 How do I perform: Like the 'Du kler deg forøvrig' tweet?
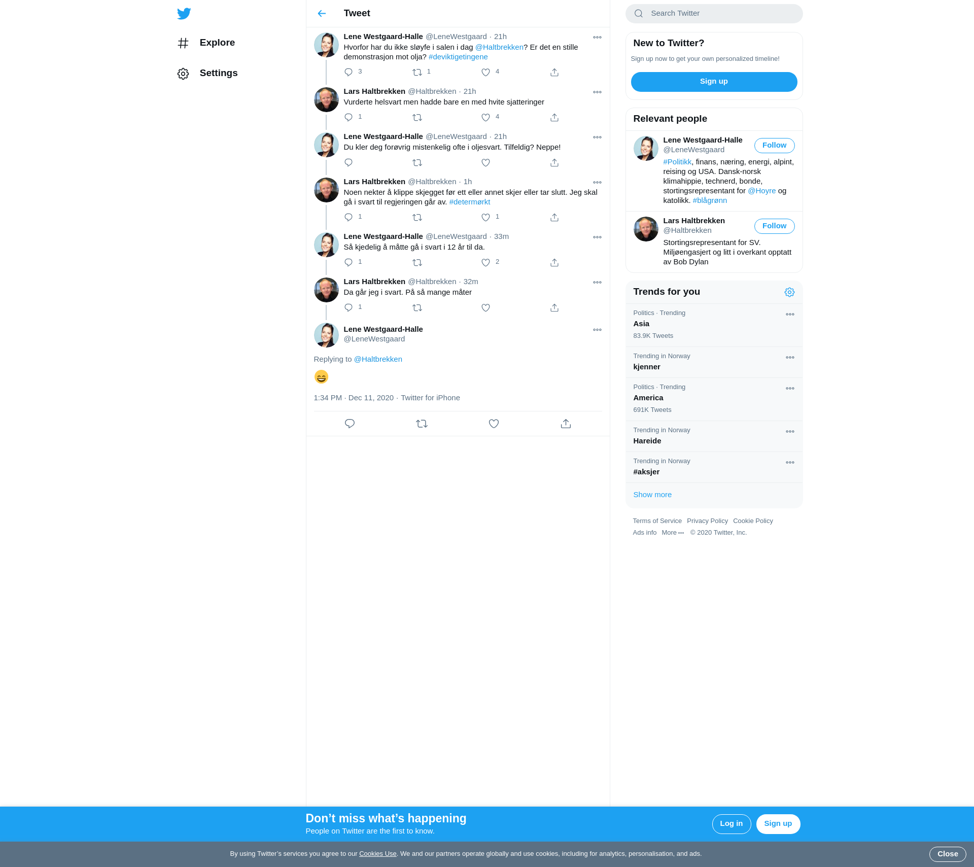[x=485, y=162]
